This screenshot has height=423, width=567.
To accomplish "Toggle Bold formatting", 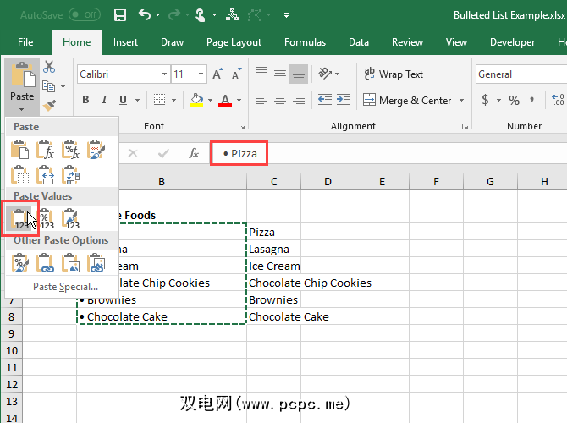I will point(85,100).
